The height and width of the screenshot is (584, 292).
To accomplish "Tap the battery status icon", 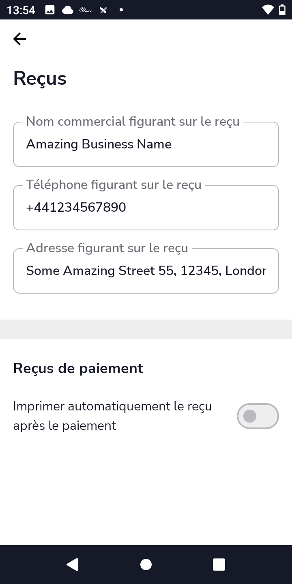I will coord(282,10).
